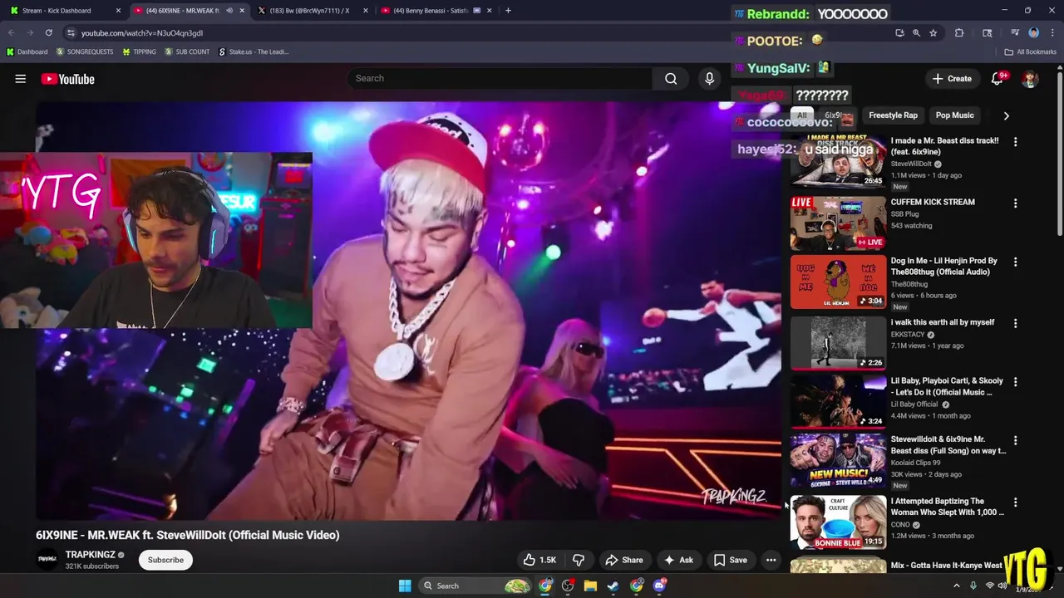The height and width of the screenshot is (598, 1064).
Task: Click the Windows taskbar Search box
Action: pyautogui.click(x=474, y=586)
